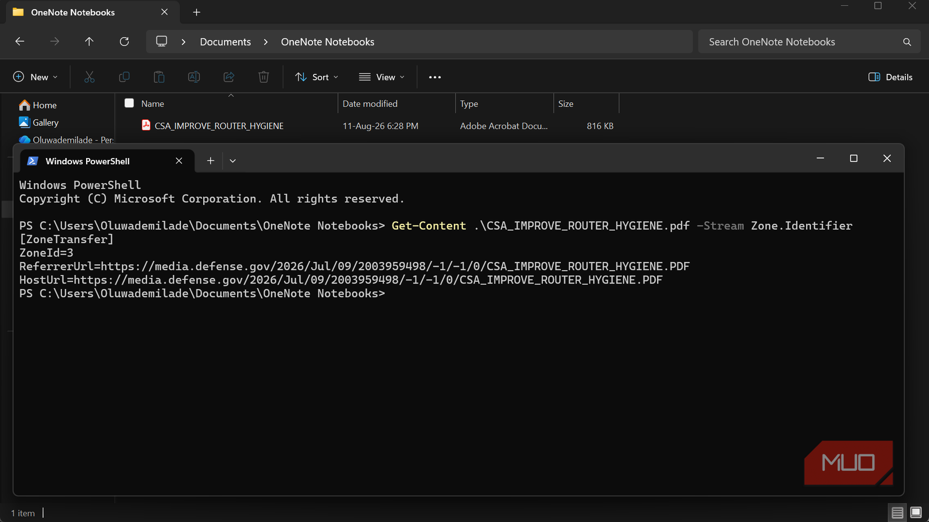The width and height of the screenshot is (929, 522).
Task: Open the New item dropdown
Action: pyautogui.click(x=35, y=77)
